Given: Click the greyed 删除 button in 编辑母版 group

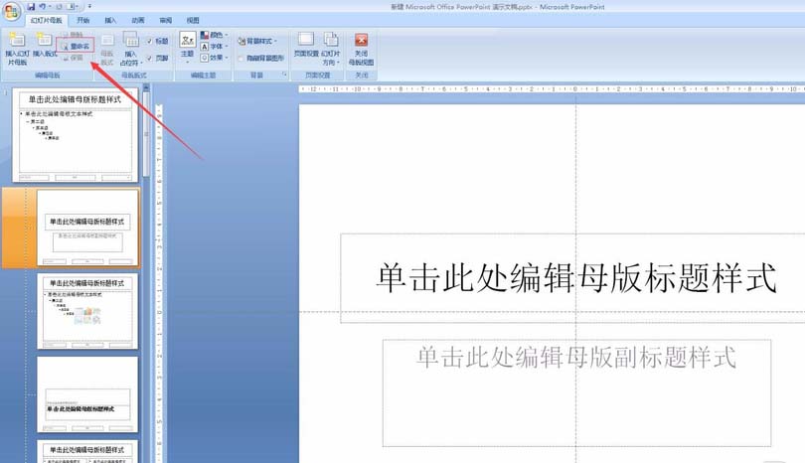Looking at the screenshot, I should tap(73, 35).
